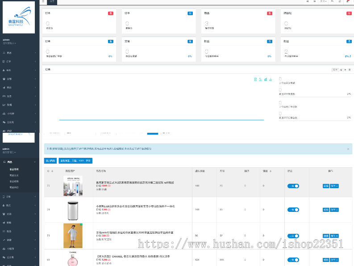Open 操作 dropdown for product ID 75
354x266 pixels.
(334, 186)
